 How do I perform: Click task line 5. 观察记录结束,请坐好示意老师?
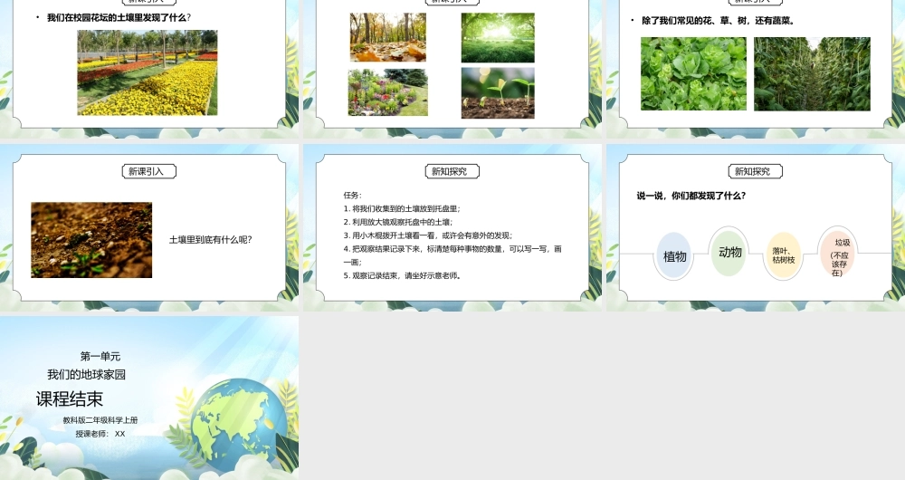[x=403, y=275]
